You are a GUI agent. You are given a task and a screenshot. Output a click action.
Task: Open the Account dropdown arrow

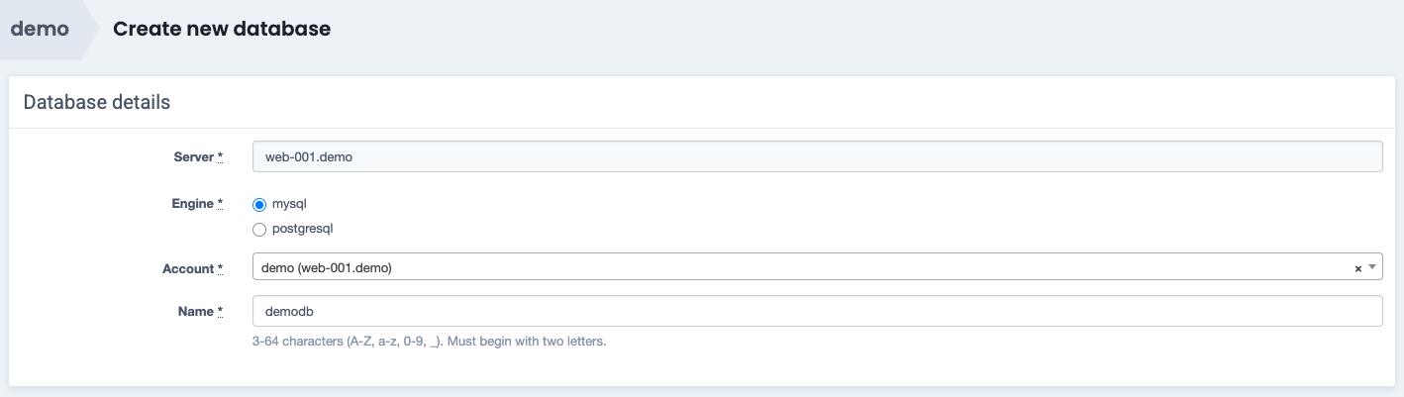(1372, 267)
